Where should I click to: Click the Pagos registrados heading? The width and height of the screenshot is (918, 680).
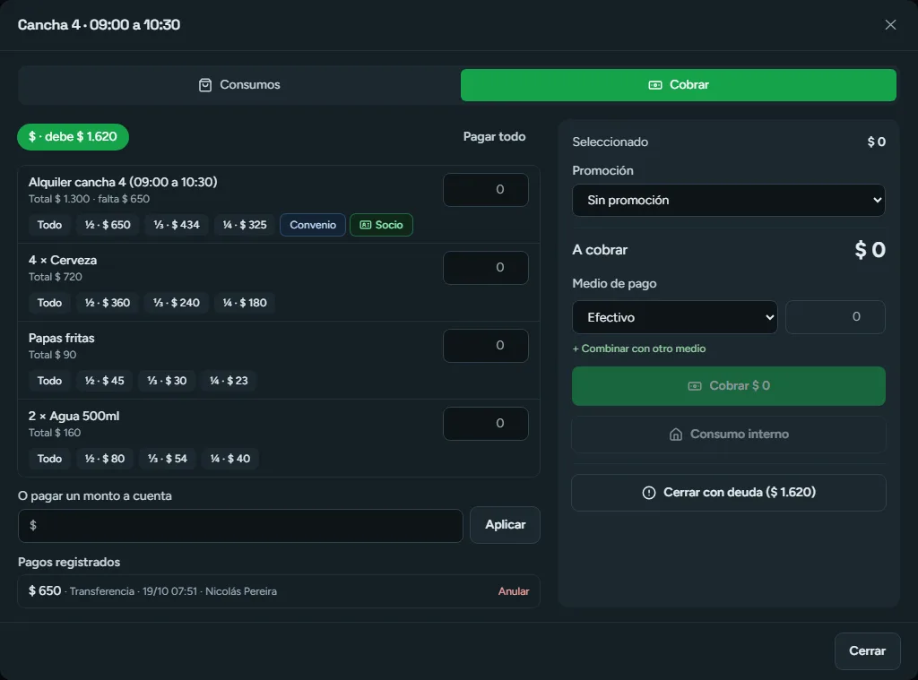[69, 562]
